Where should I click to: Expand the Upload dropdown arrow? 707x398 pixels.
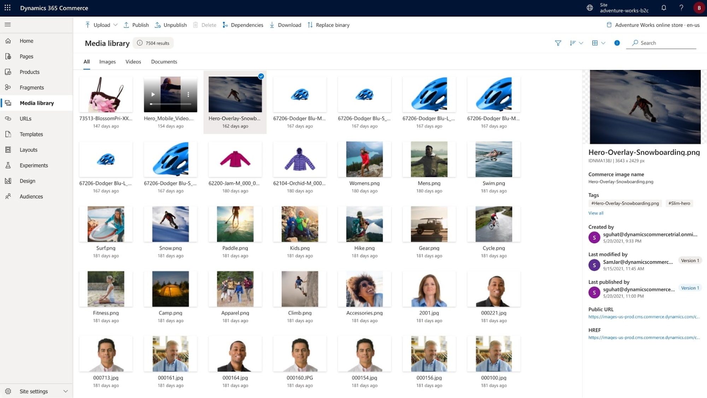point(116,25)
